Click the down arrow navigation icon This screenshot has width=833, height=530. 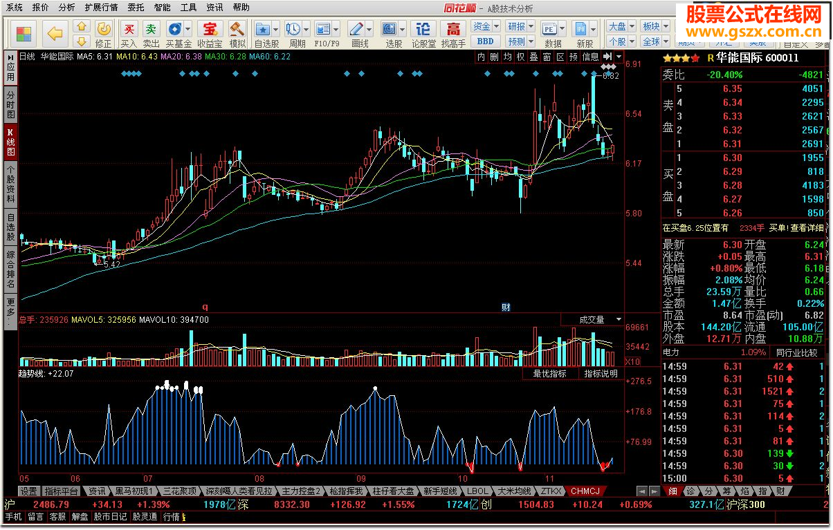pos(81,41)
